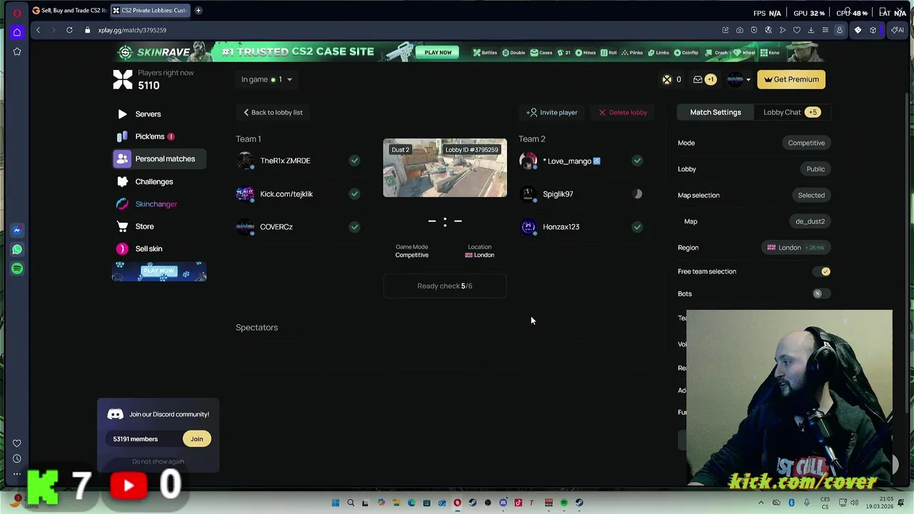Viewport: 914px width, 514px height.
Task: Expand the In game status dropdown
Action: point(266,79)
